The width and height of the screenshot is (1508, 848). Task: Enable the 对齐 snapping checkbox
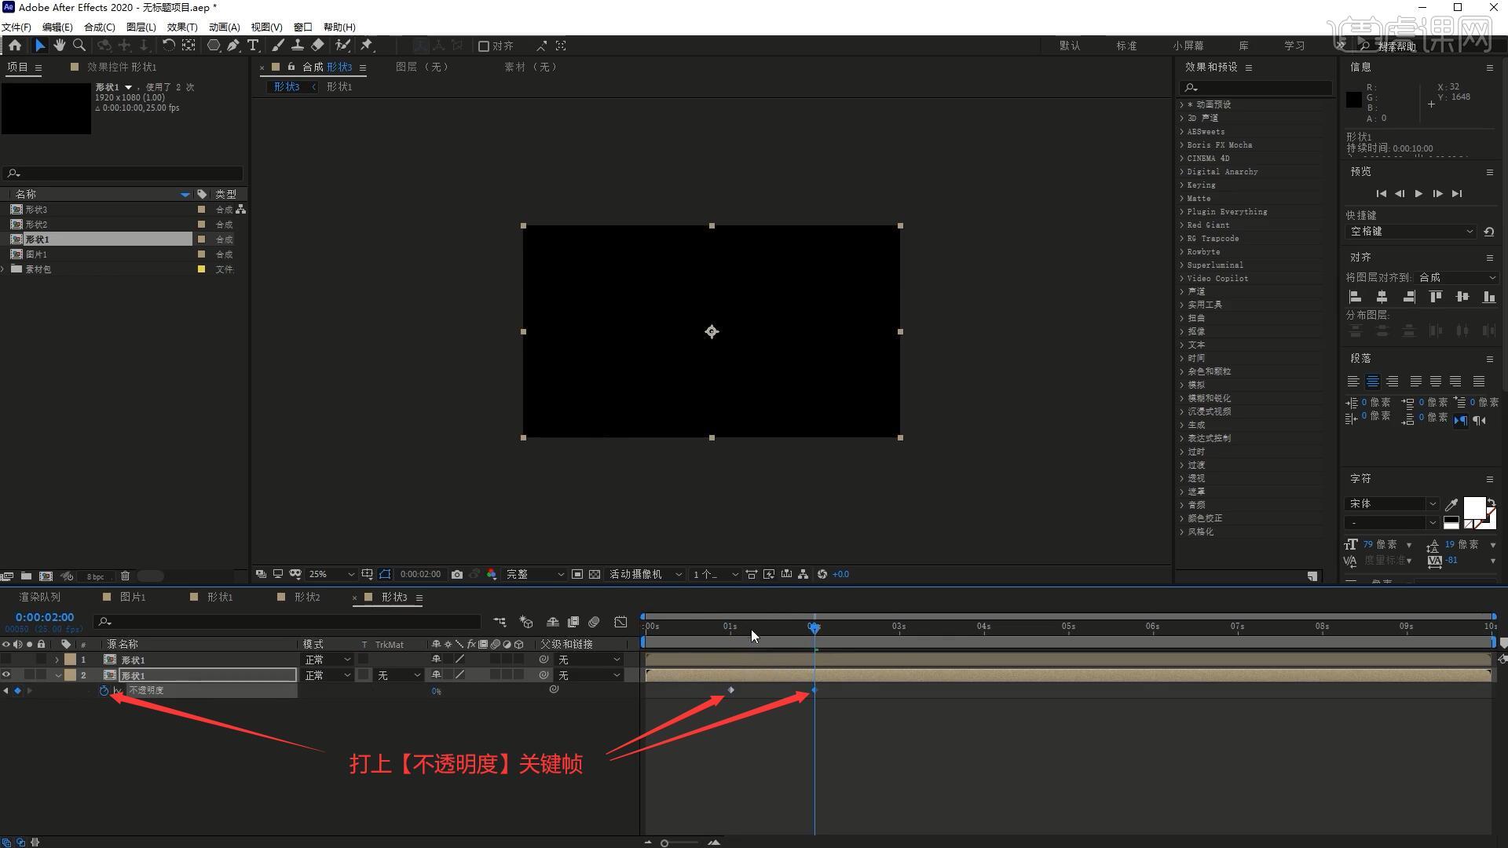[484, 46]
